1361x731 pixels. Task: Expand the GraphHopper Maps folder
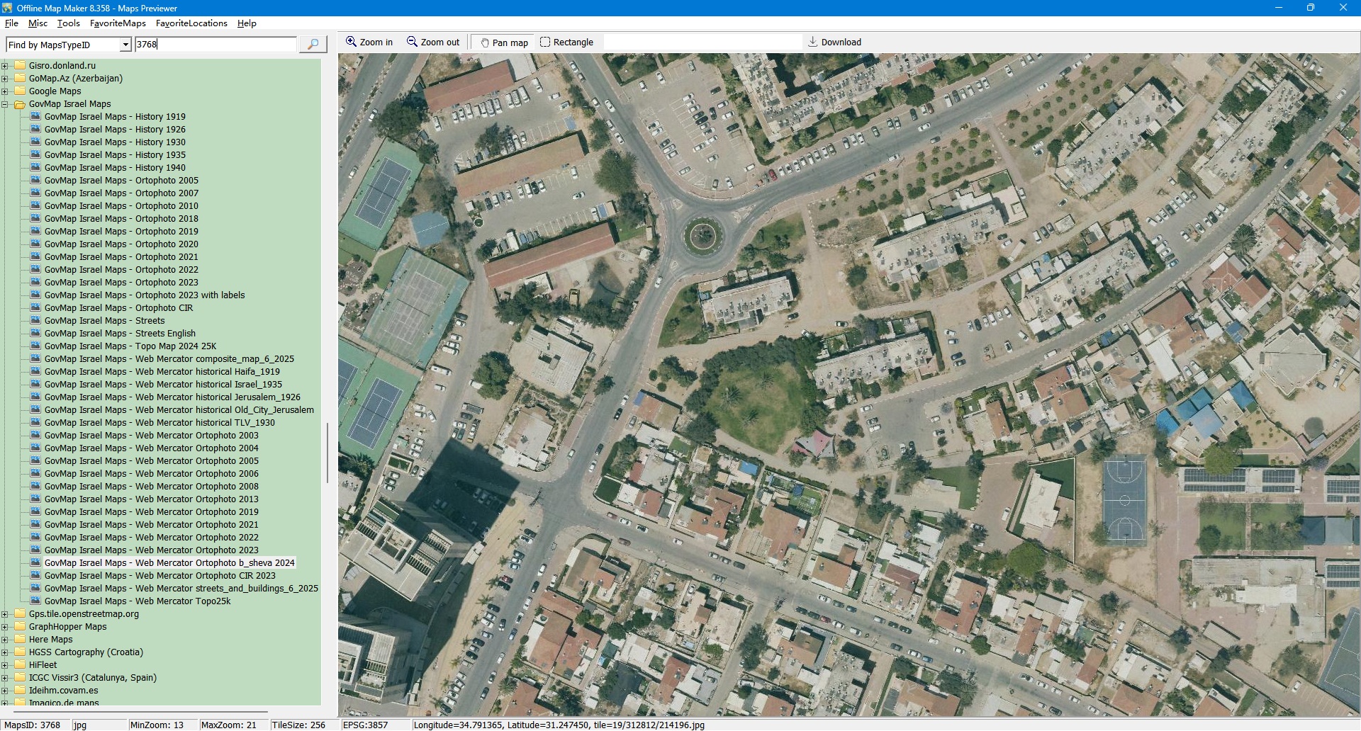(x=5, y=627)
